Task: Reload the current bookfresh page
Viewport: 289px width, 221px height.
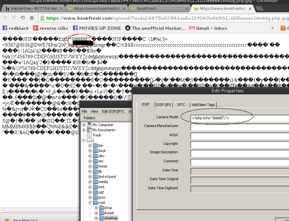Action: (x=23, y=18)
